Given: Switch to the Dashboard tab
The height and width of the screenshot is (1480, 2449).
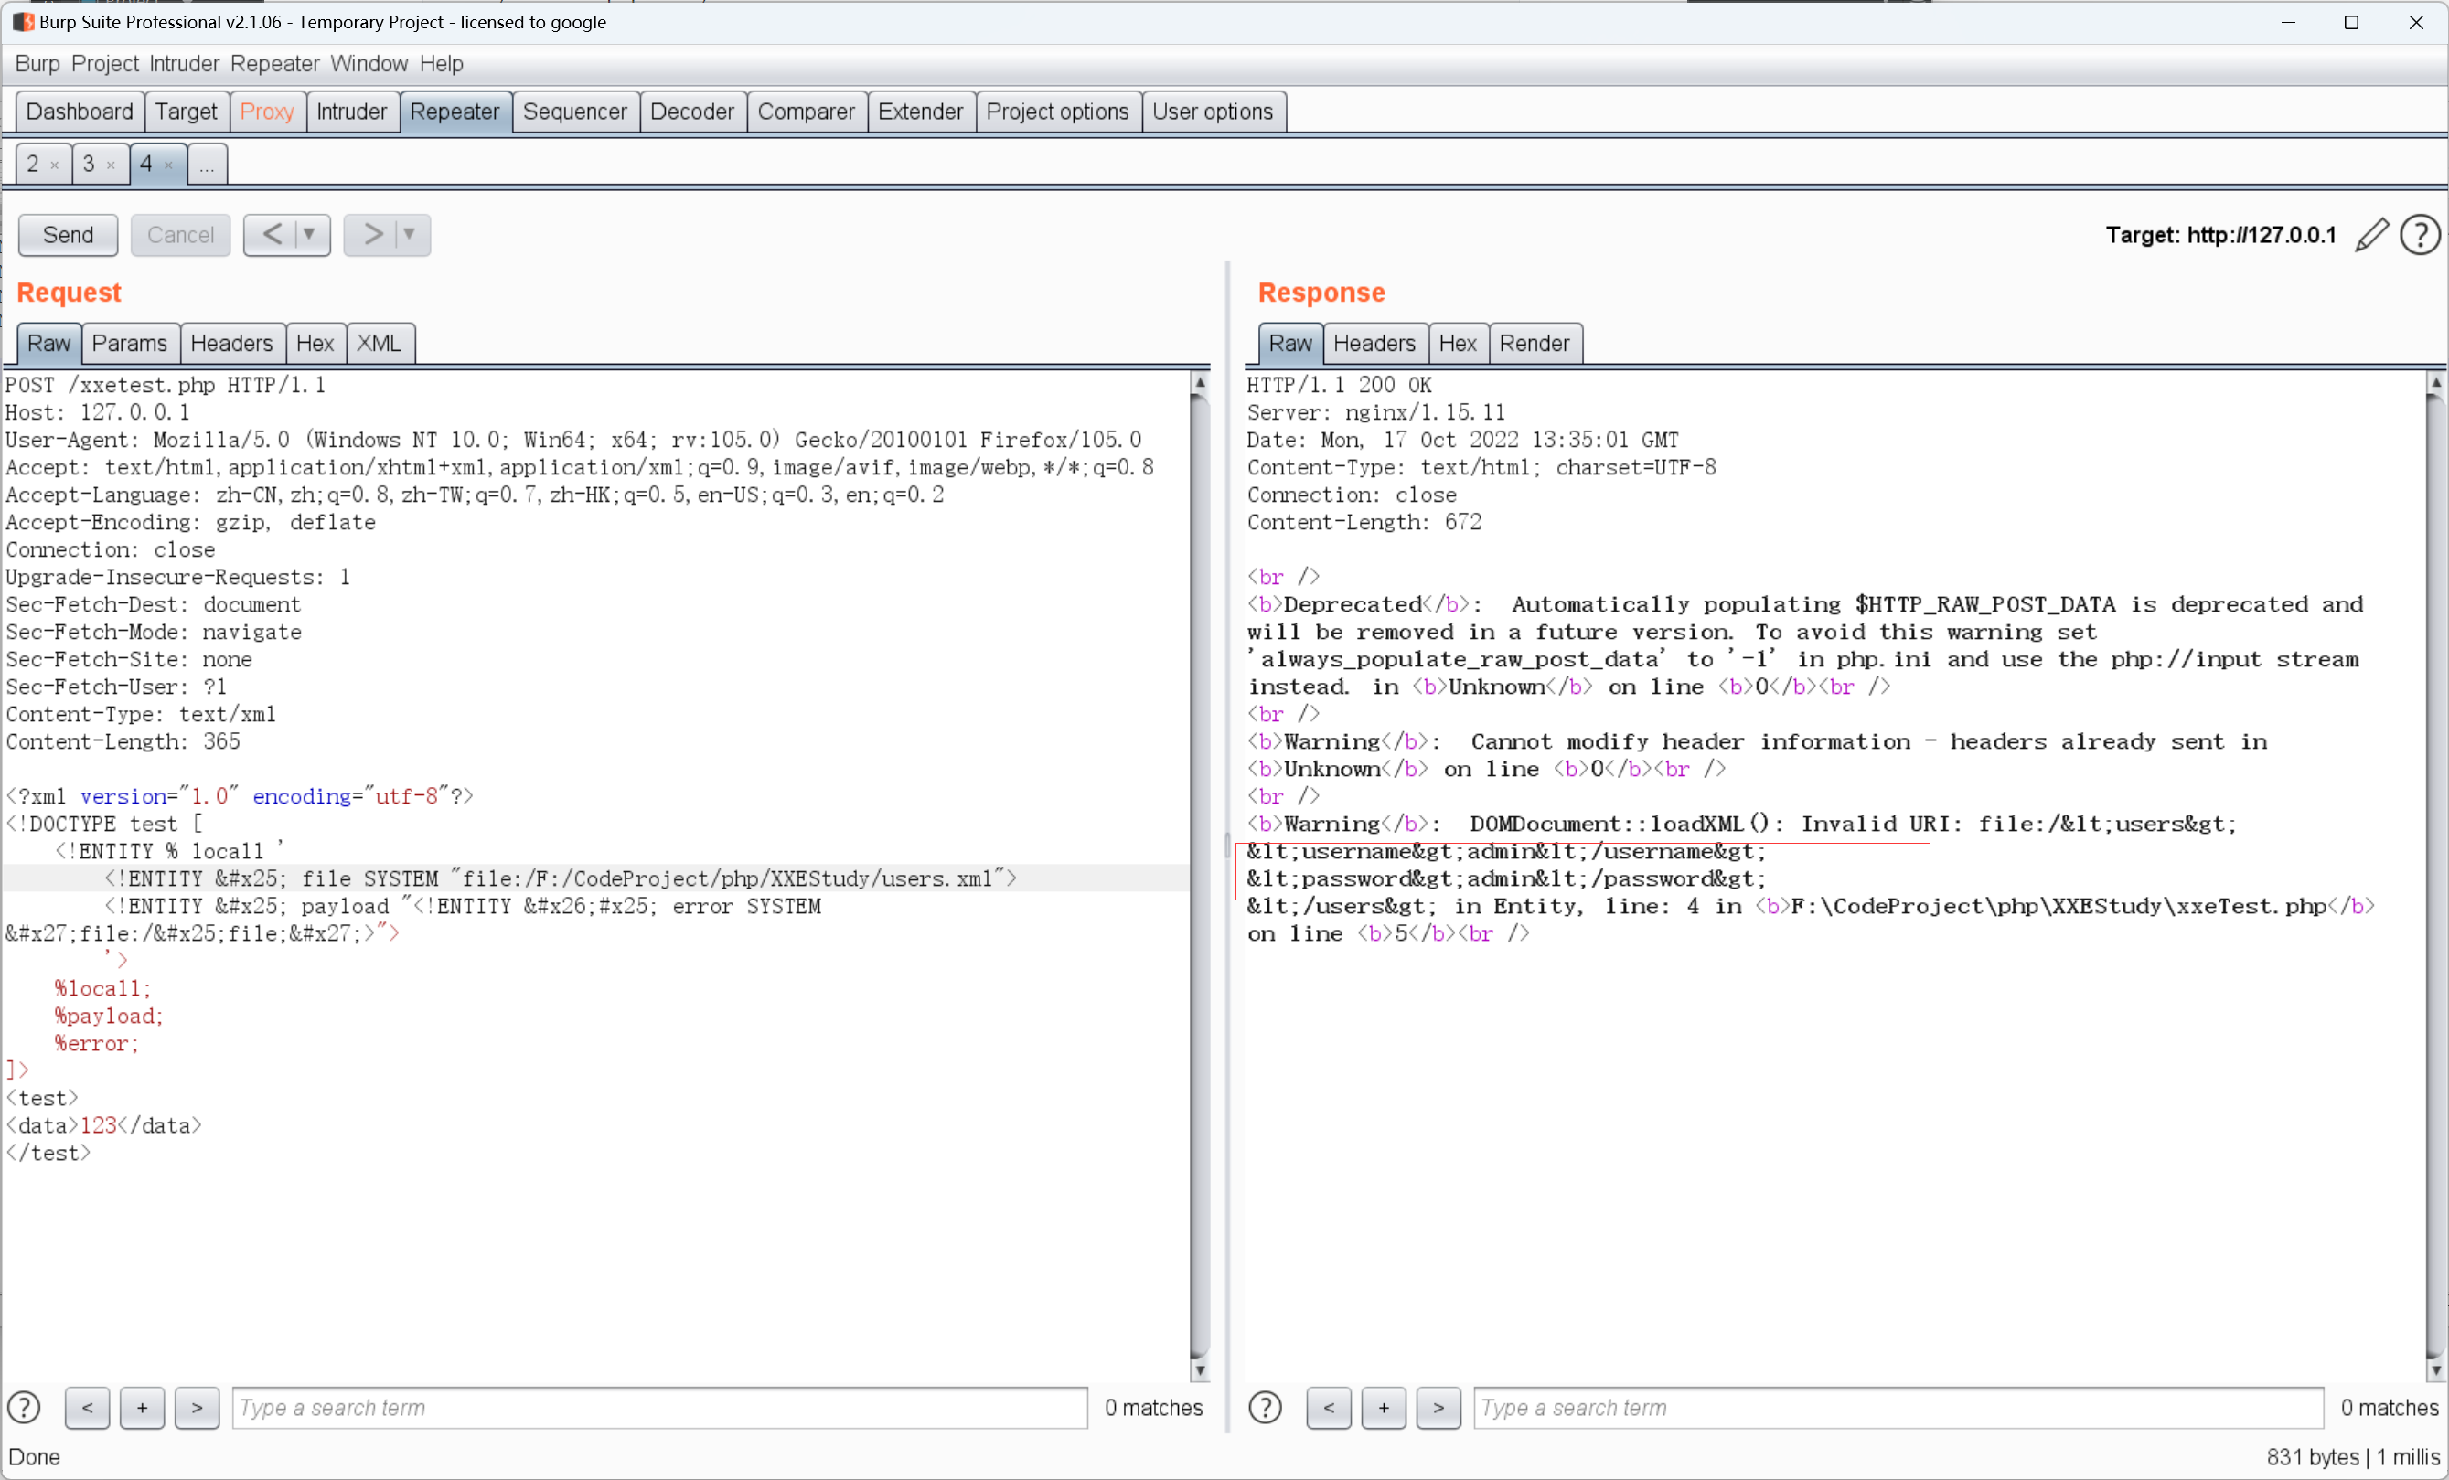Looking at the screenshot, I should coord(80,112).
